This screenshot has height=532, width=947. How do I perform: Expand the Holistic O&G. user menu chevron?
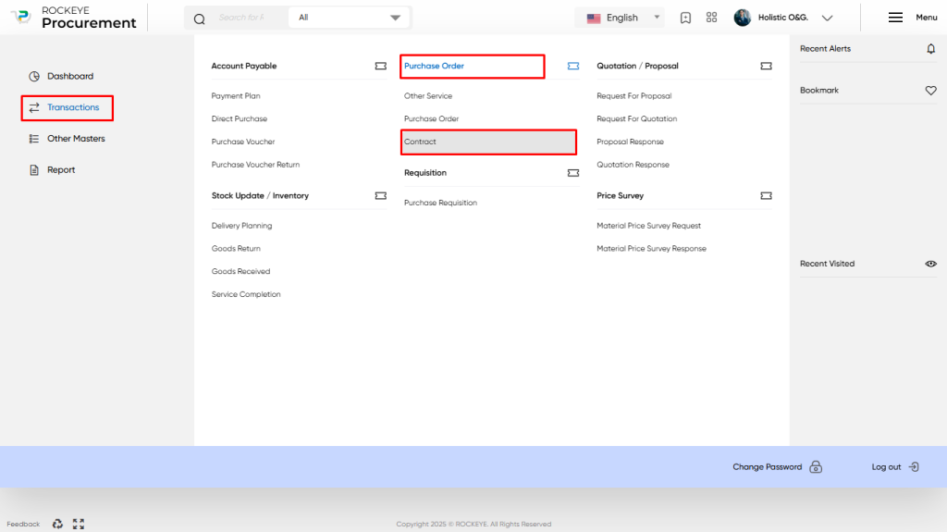(x=828, y=19)
